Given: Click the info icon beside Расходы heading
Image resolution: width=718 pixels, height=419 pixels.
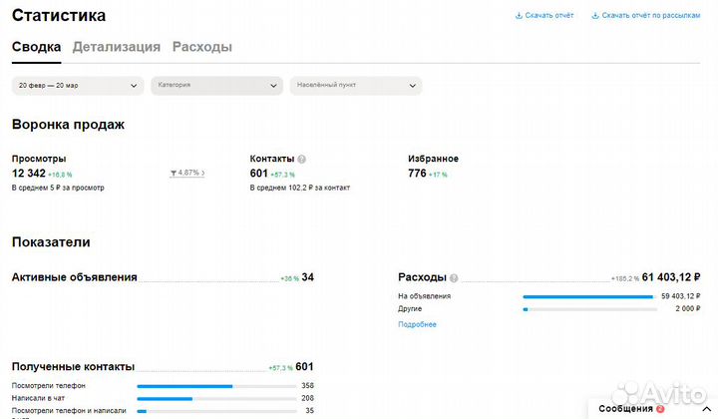Looking at the screenshot, I should pos(454,278).
